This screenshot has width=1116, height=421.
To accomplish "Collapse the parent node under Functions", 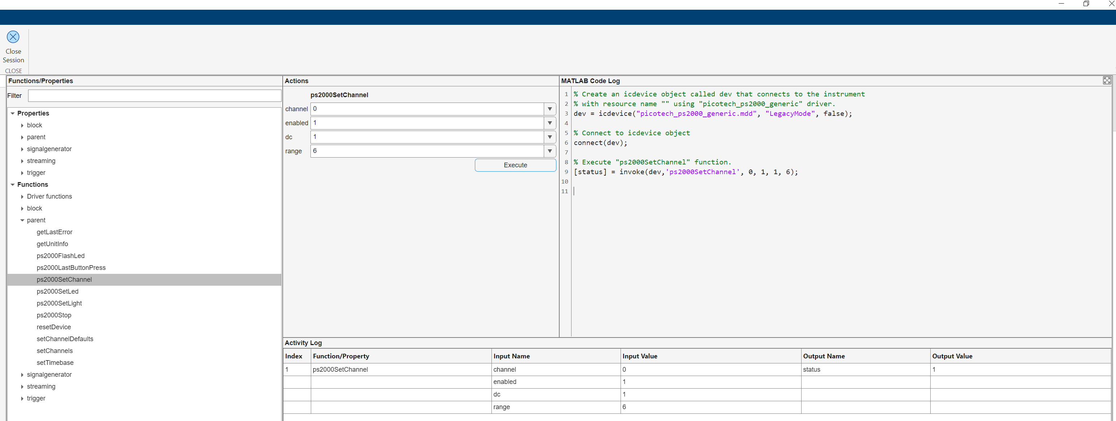I will 22,221.
